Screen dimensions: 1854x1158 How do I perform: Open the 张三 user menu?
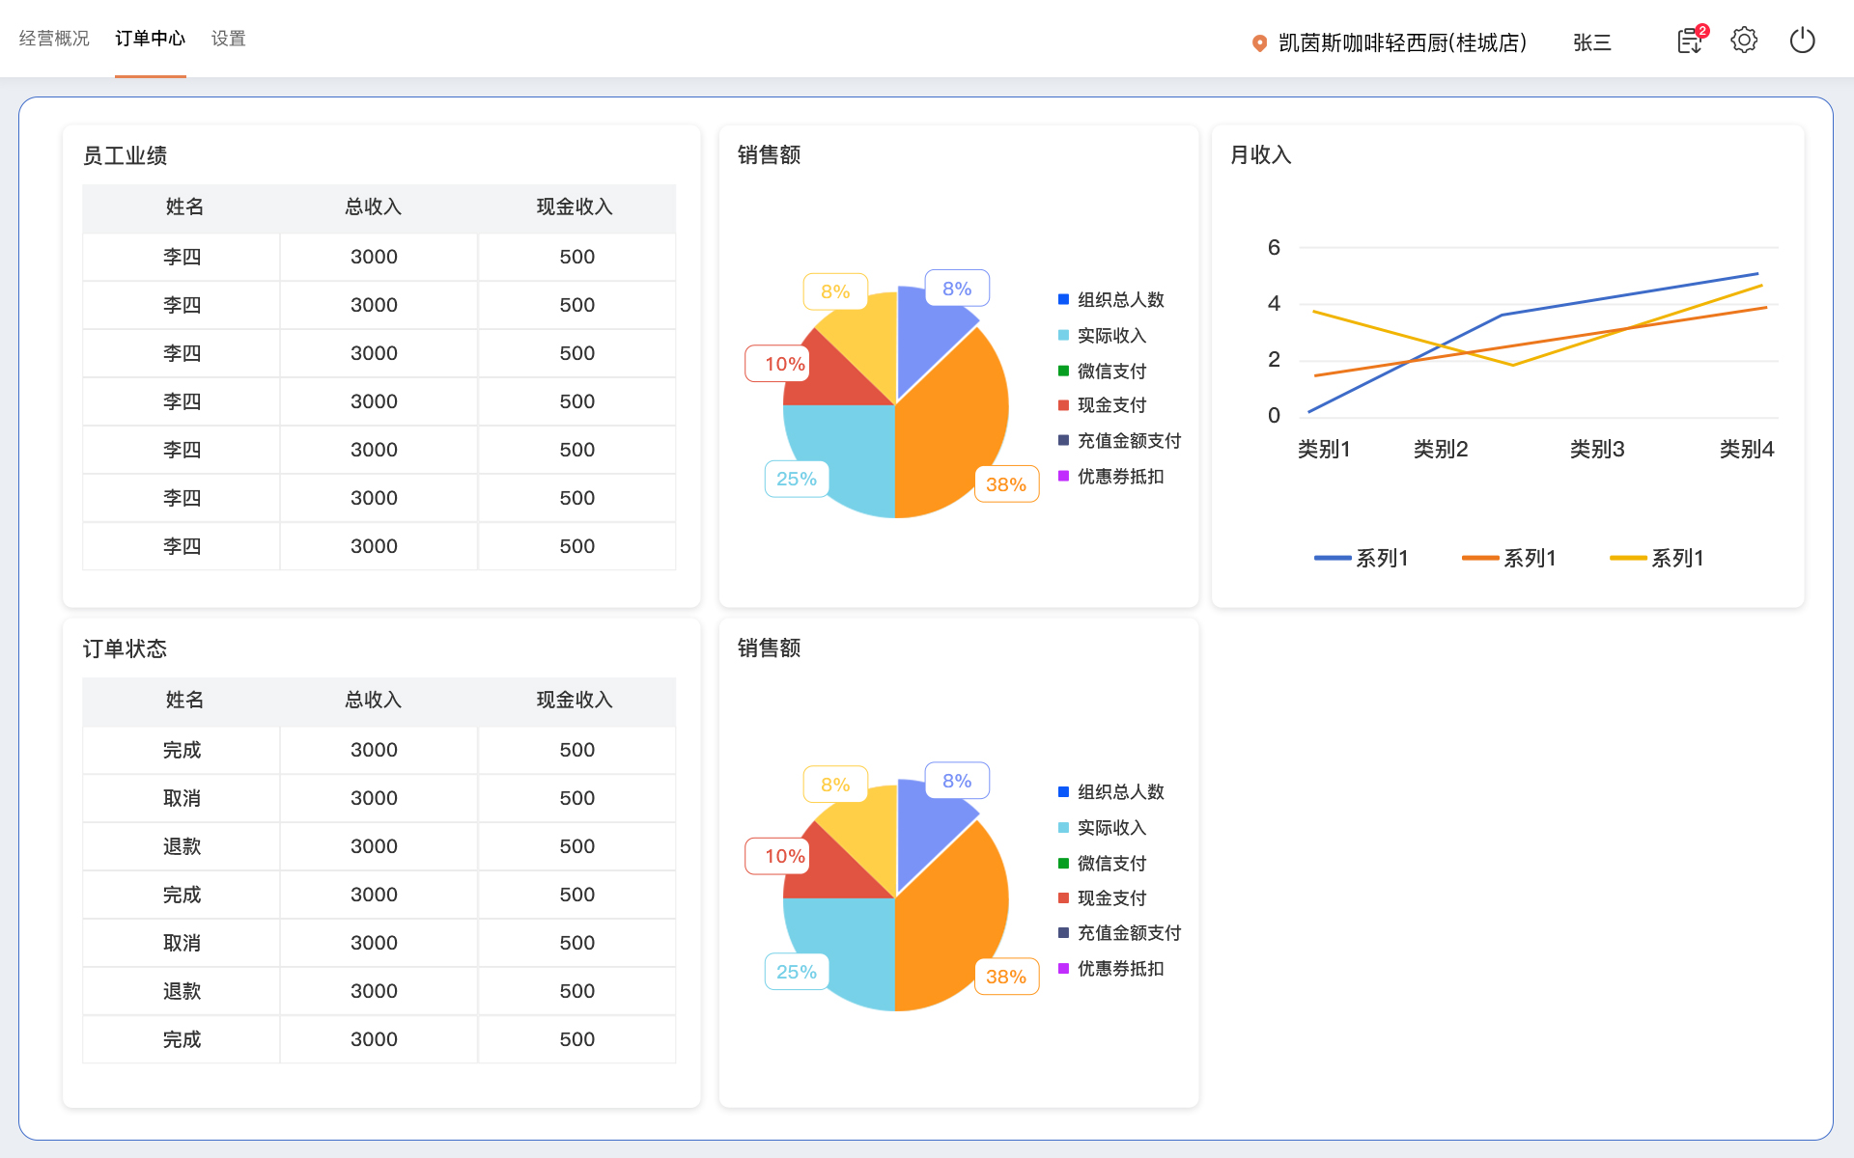[1591, 42]
